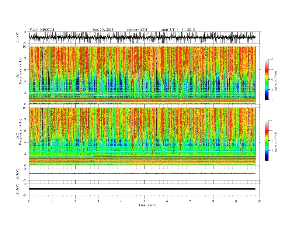Click the '-7' label on lower colorbar
The height and width of the screenshot is (226, 292).
tap(272, 161)
